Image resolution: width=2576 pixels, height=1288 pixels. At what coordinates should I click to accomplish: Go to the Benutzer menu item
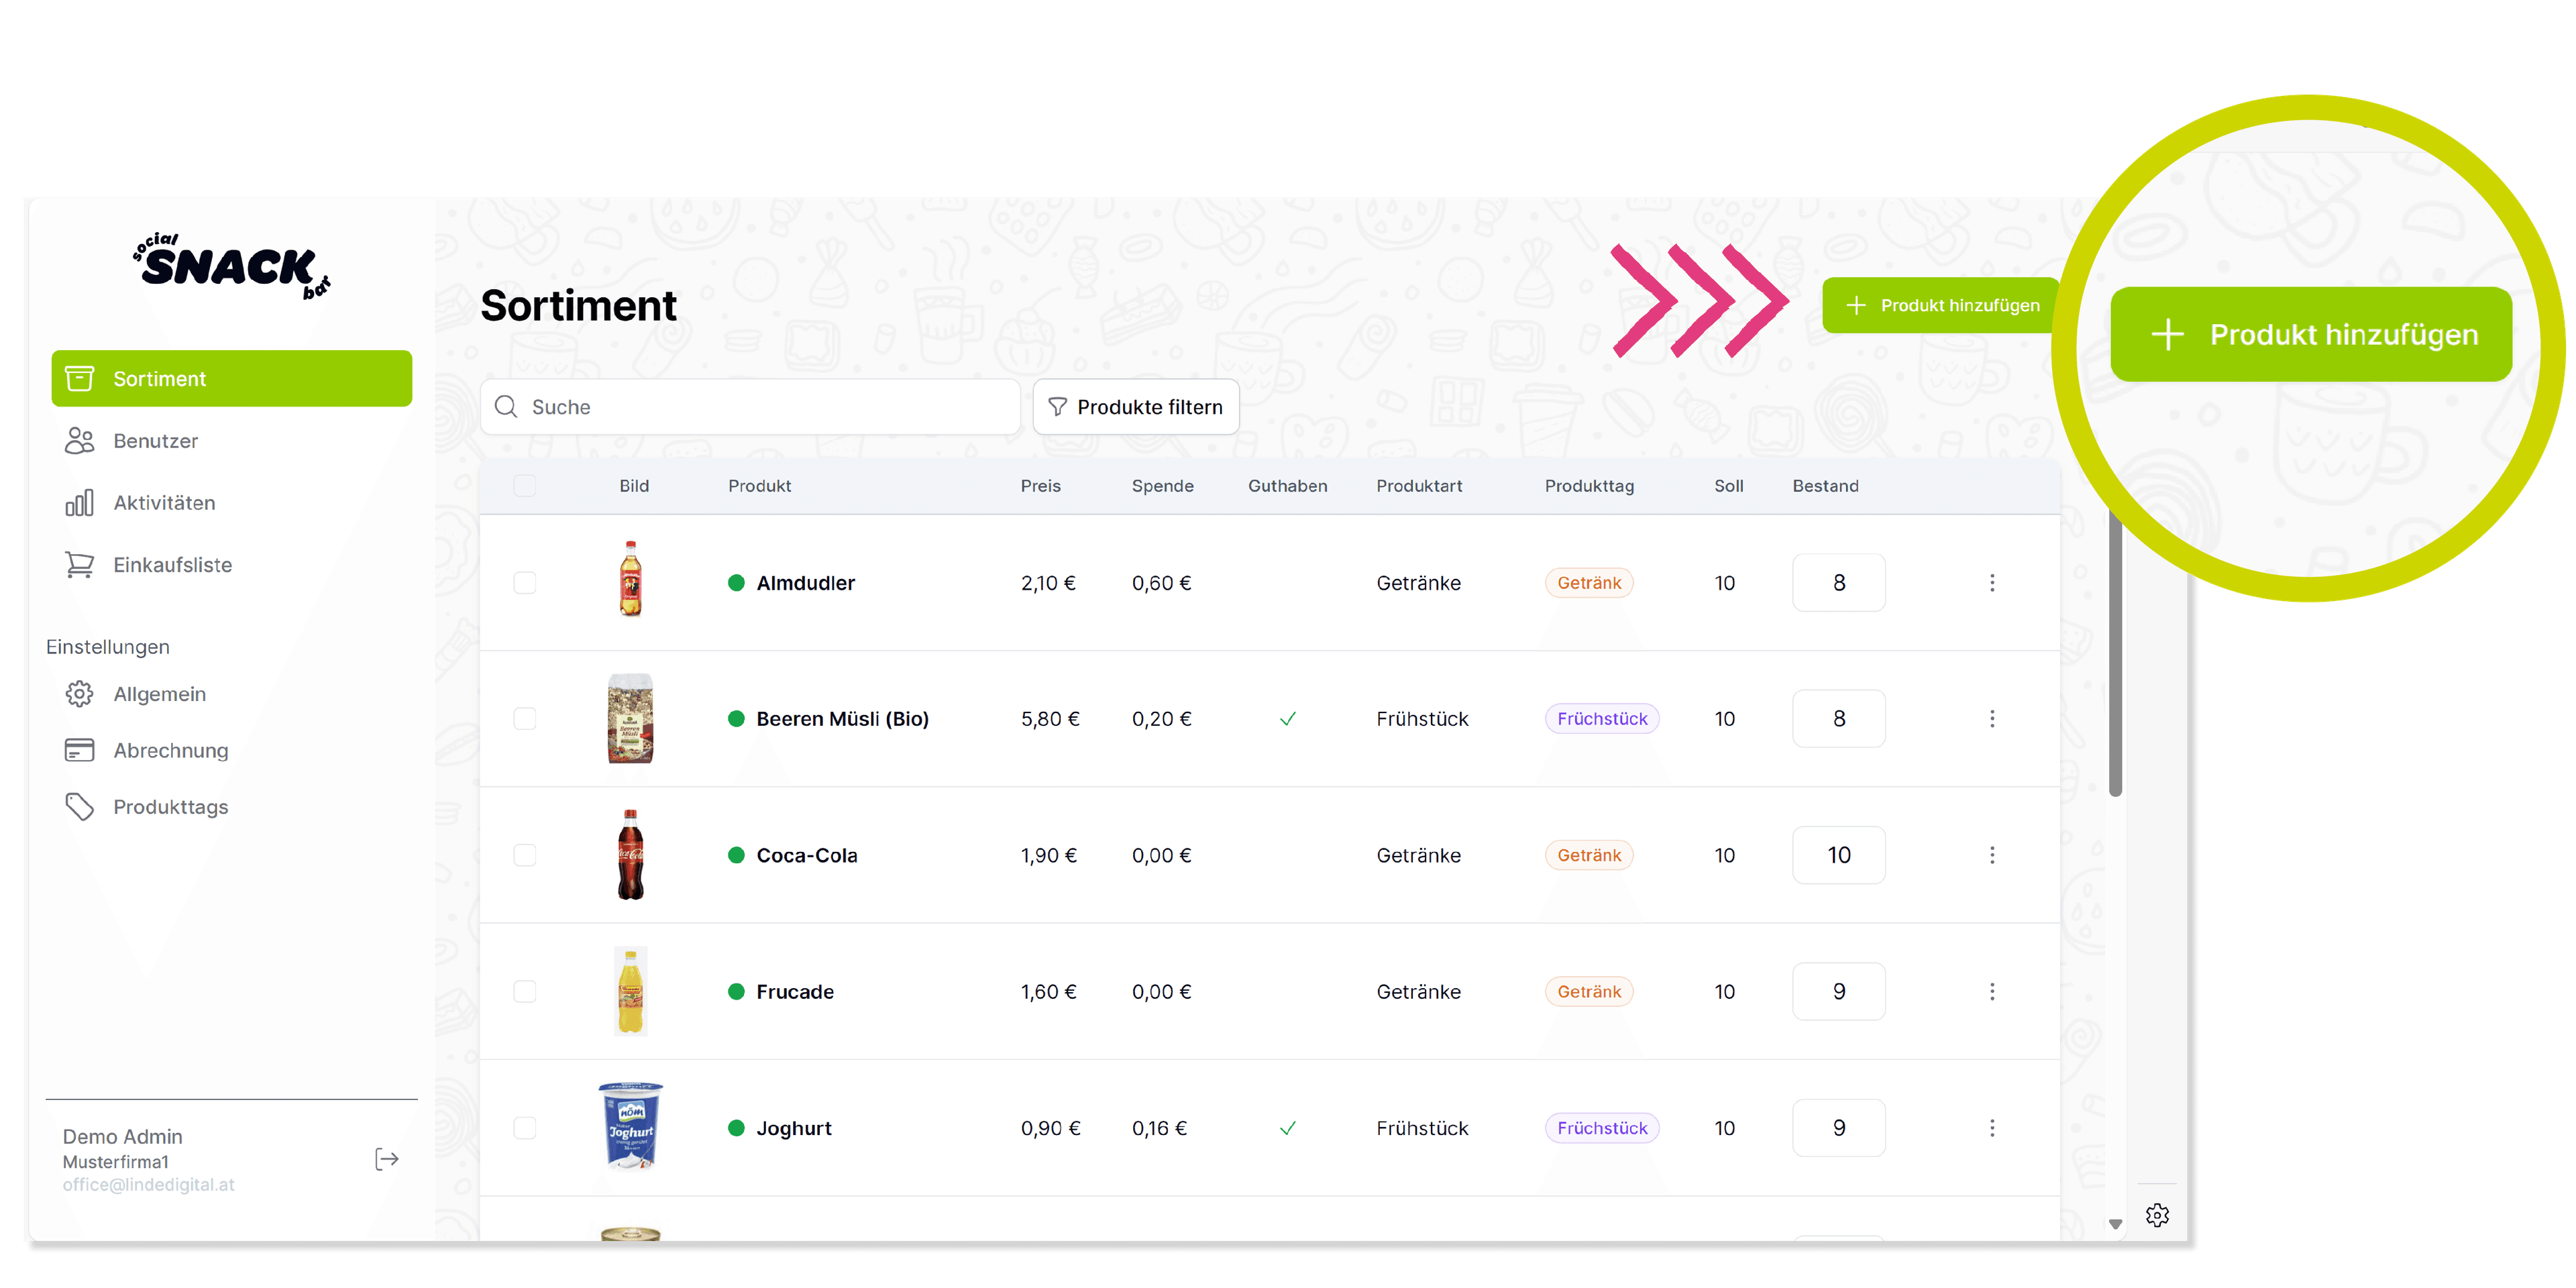coord(155,441)
